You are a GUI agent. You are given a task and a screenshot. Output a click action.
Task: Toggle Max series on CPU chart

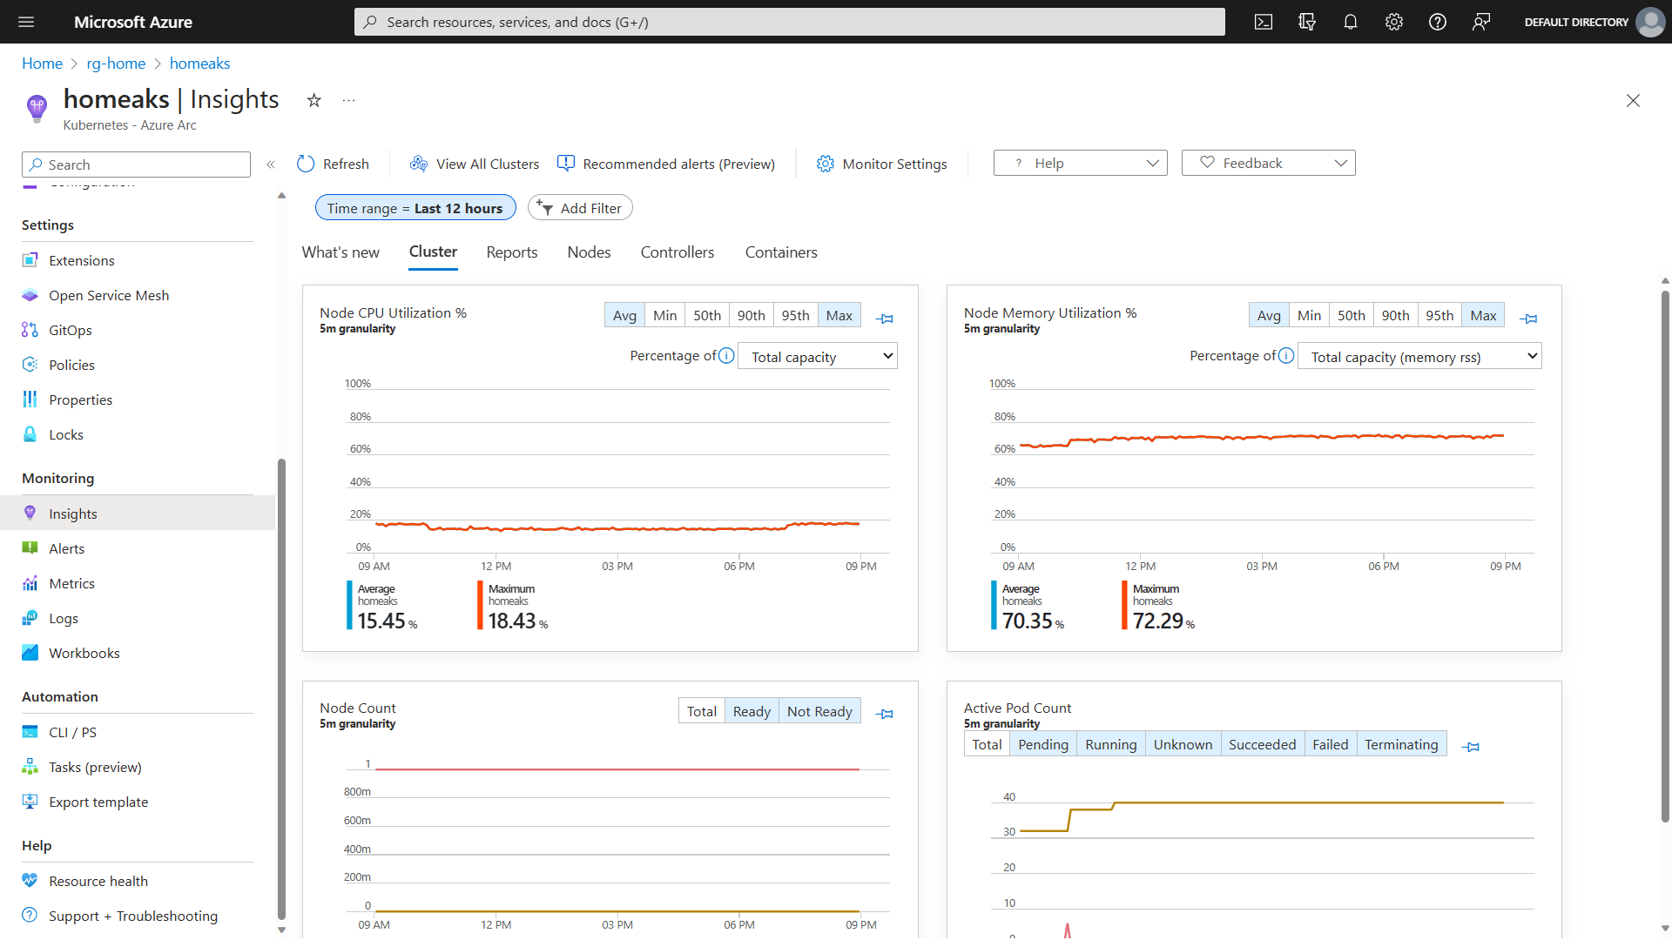[839, 315]
